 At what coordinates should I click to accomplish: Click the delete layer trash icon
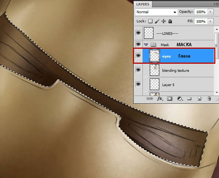[209, 99]
